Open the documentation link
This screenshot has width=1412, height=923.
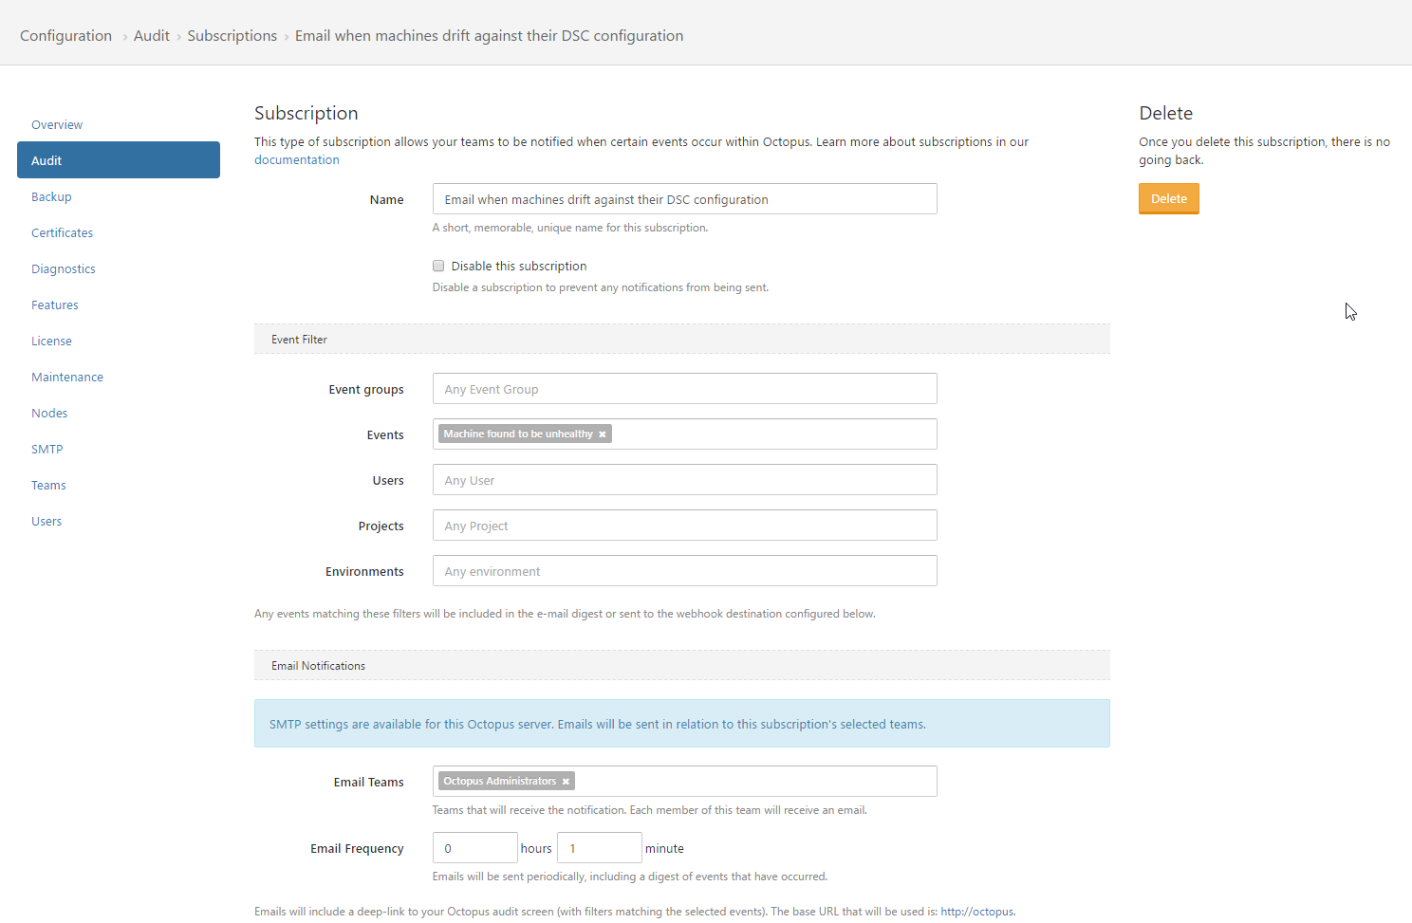pos(296,160)
